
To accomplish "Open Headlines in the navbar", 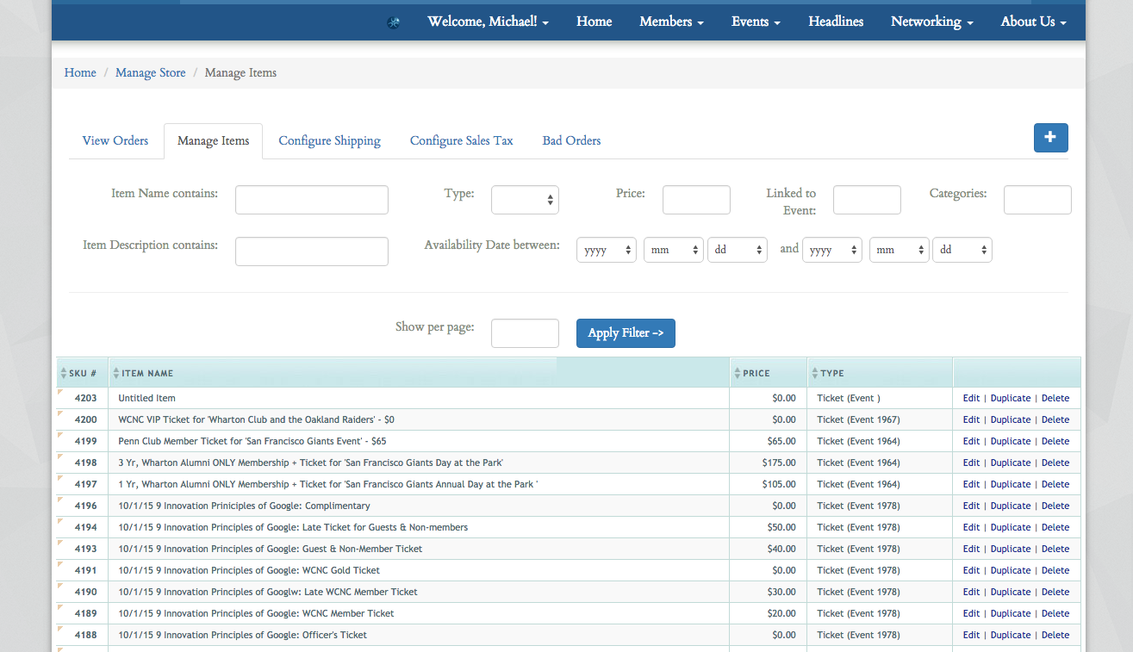I will [x=836, y=22].
